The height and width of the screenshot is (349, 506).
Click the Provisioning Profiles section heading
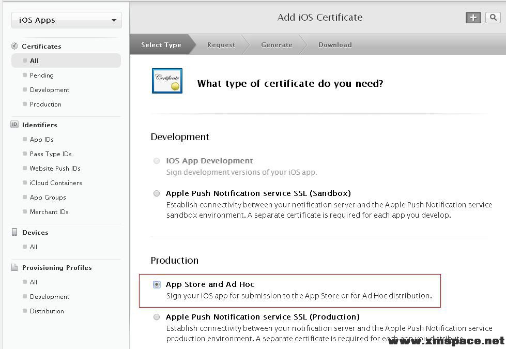coord(57,268)
